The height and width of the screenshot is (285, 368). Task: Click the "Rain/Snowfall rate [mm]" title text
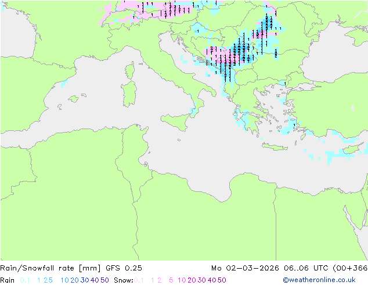50,268
